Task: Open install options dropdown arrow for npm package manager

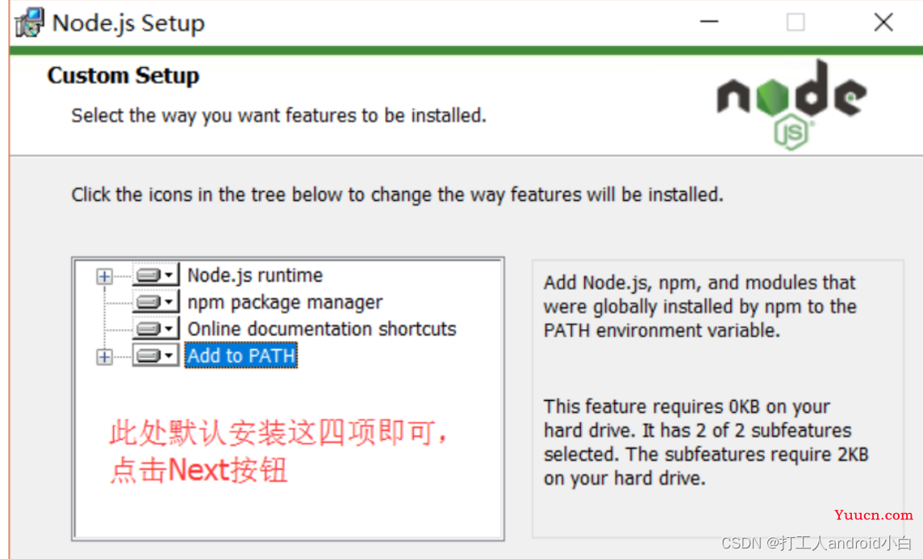Action: point(169,302)
